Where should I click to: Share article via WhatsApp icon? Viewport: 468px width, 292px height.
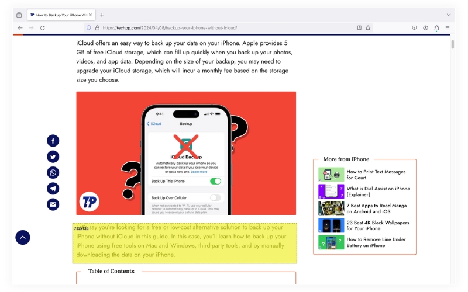click(53, 172)
